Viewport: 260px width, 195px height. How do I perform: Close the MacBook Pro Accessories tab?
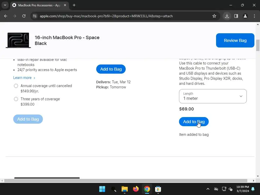point(65,5)
